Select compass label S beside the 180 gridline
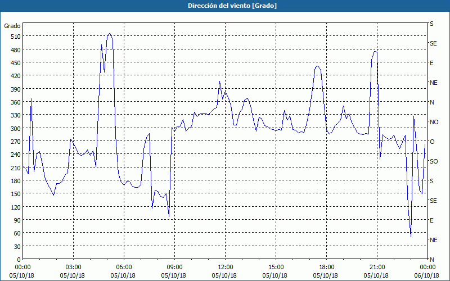 [x=431, y=181]
